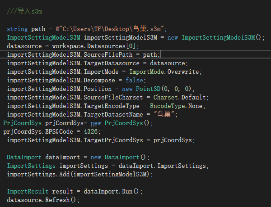Screen dimensions: 271x207
Task: Click the "ImportSettings" type name before importSettings variable
Action: pos(31,166)
